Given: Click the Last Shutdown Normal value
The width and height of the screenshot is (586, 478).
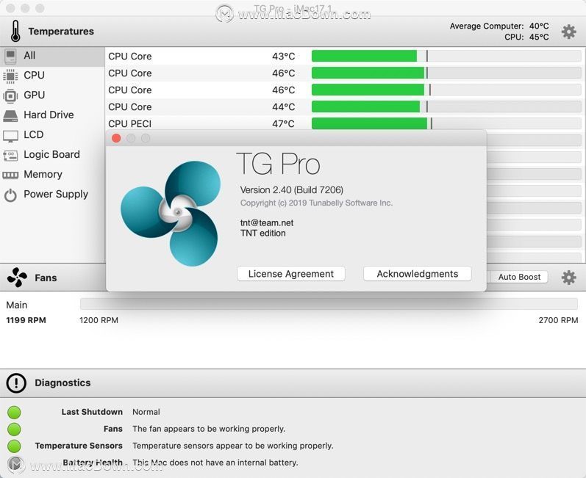Looking at the screenshot, I should pyautogui.click(x=146, y=412).
